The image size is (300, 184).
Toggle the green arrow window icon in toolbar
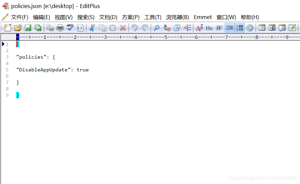(292, 28)
